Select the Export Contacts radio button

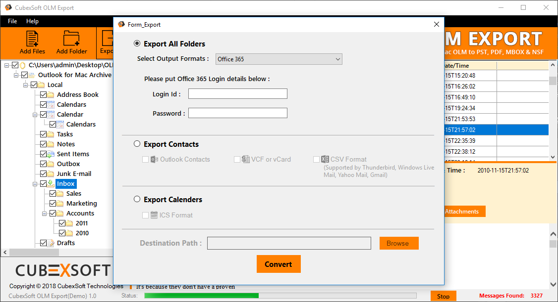coord(137,144)
